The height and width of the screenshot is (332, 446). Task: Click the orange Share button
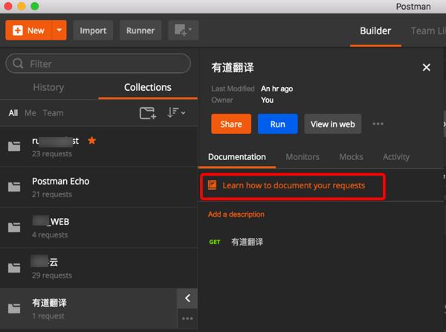[231, 124]
